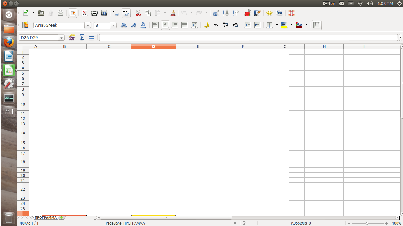Viewport: 403px width, 226px height.
Task: Add a new sheet with the plus button
Action: click(62, 218)
